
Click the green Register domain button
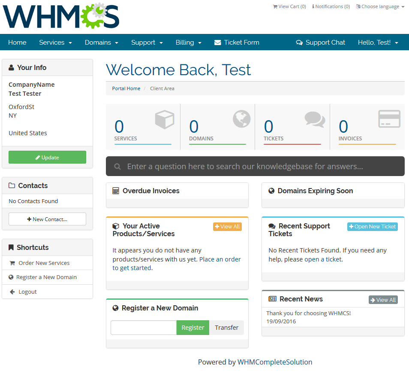pyautogui.click(x=193, y=328)
